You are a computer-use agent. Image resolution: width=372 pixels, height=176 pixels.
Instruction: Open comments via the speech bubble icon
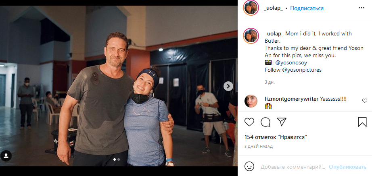point(265,122)
